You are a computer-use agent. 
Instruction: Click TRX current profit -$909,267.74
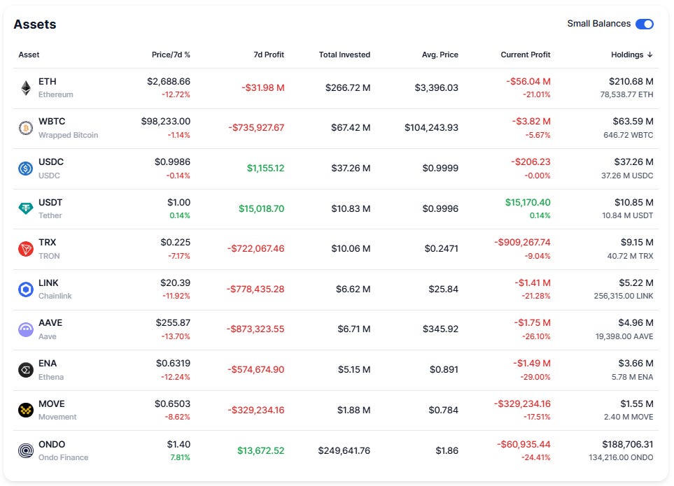522,242
